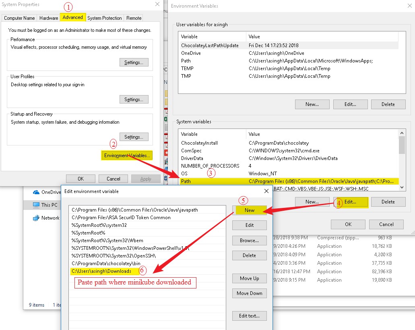The height and width of the screenshot is (330, 415).
Task: Click New in Edit environment variable dialog
Action: coord(249,210)
